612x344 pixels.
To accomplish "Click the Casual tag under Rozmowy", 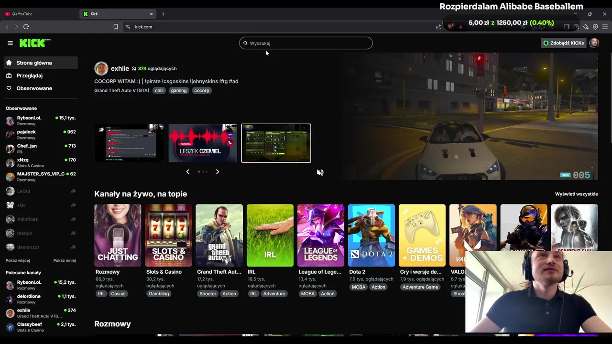I will [118, 294].
